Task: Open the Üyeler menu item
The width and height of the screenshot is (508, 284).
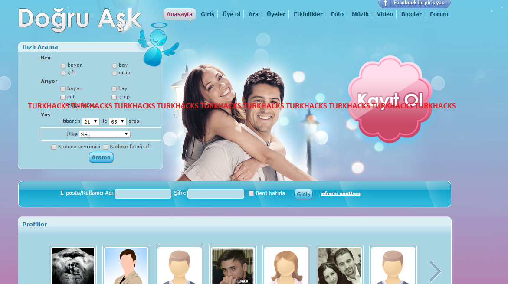Action: coord(276,14)
